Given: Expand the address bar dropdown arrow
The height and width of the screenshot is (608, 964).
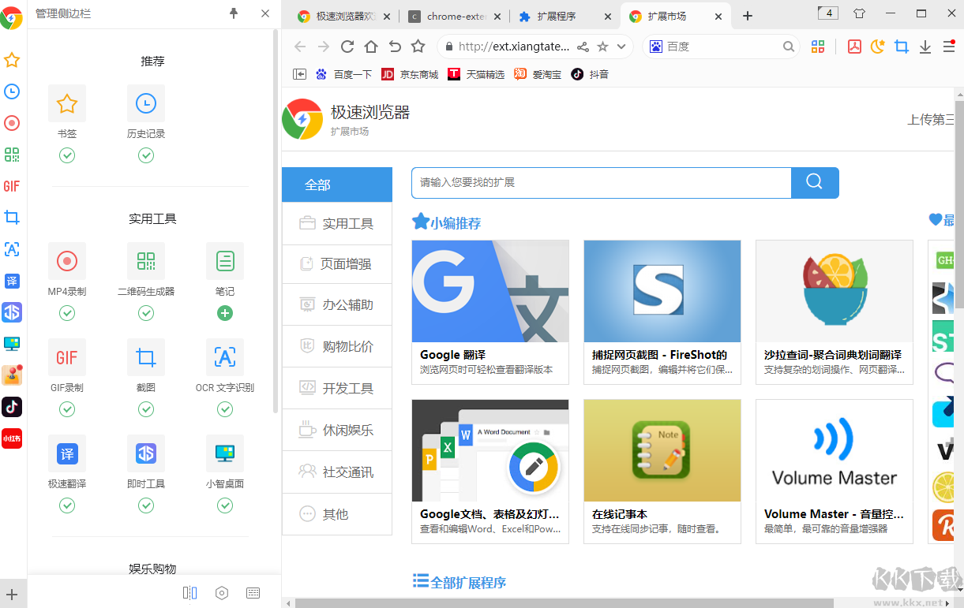Looking at the screenshot, I should [621, 47].
